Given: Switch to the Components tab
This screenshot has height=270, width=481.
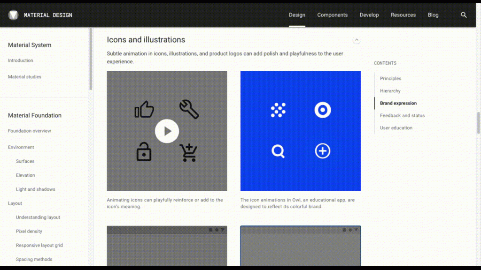Looking at the screenshot, I should coord(332,15).
